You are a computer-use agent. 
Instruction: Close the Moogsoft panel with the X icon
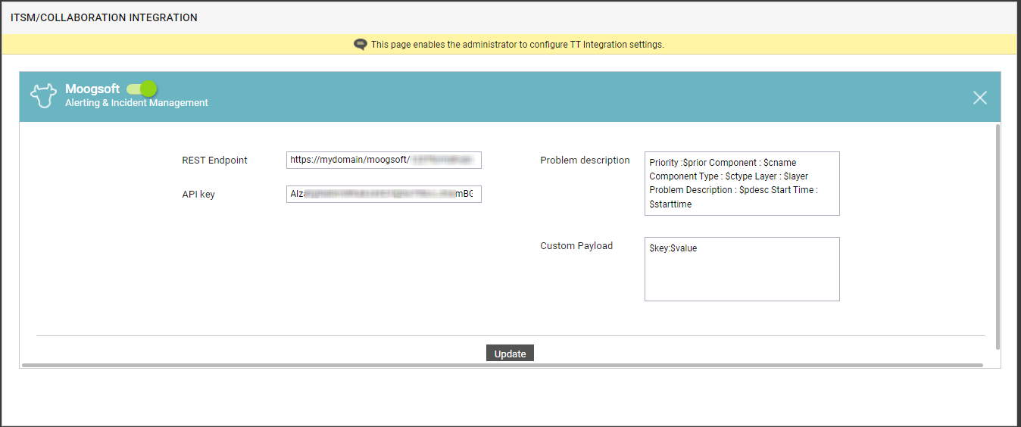coord(980,98)
